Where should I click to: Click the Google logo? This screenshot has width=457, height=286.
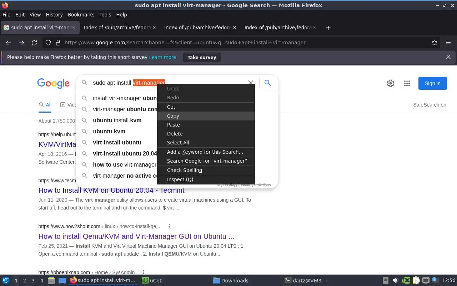click(54, 83)
